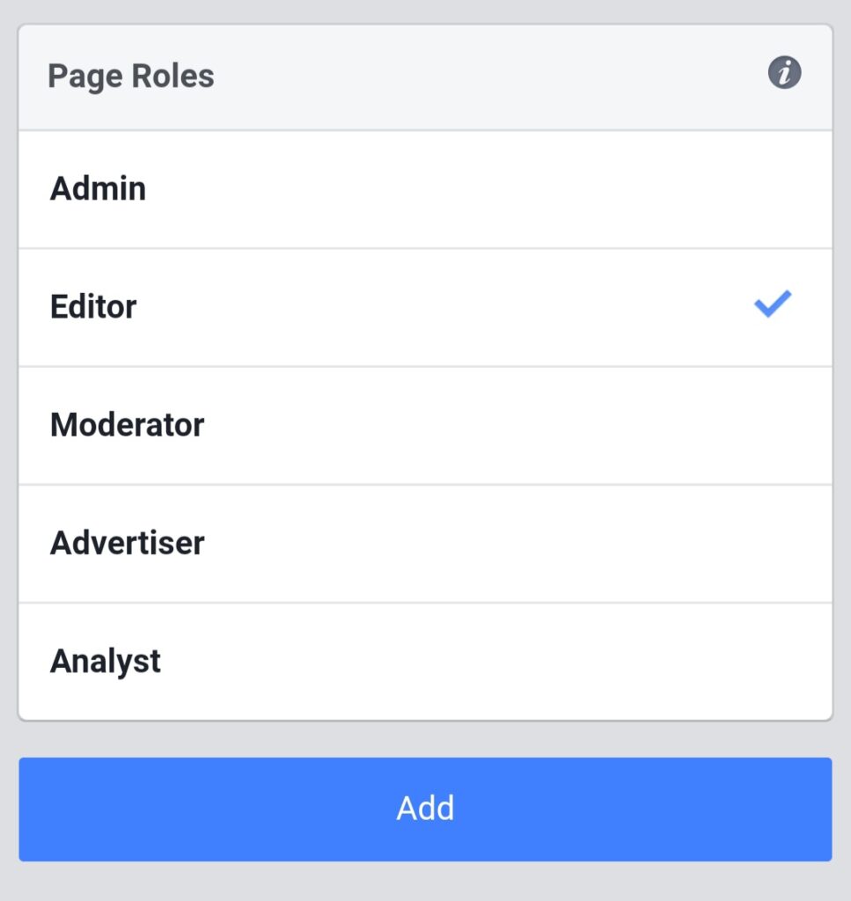Open the Page Roles info icon

(x=784, y=73)
